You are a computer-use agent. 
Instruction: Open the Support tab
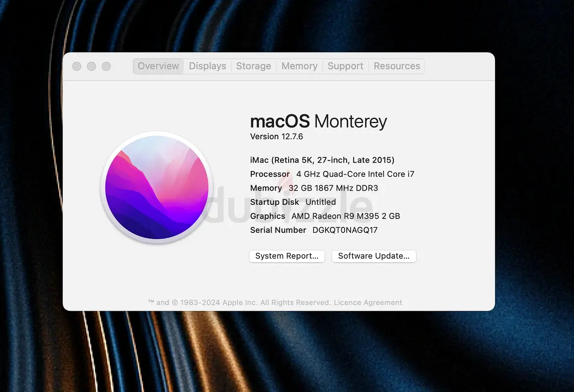point(345,66)
